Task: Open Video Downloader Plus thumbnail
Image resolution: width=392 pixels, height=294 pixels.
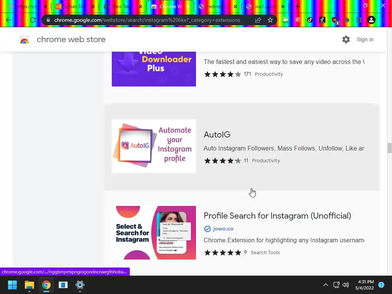Action: point(154,69)
